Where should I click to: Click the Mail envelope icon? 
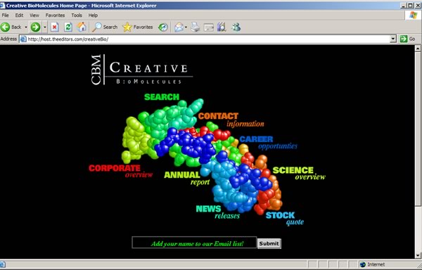pos(179,27)
